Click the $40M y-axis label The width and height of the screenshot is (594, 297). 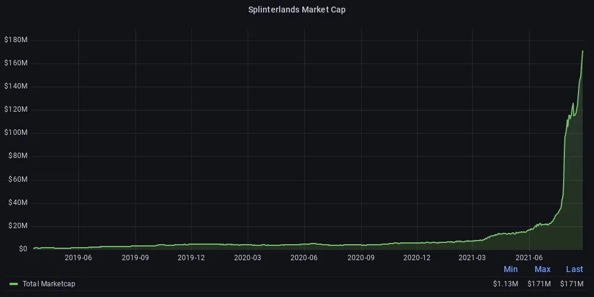point(17,203)
